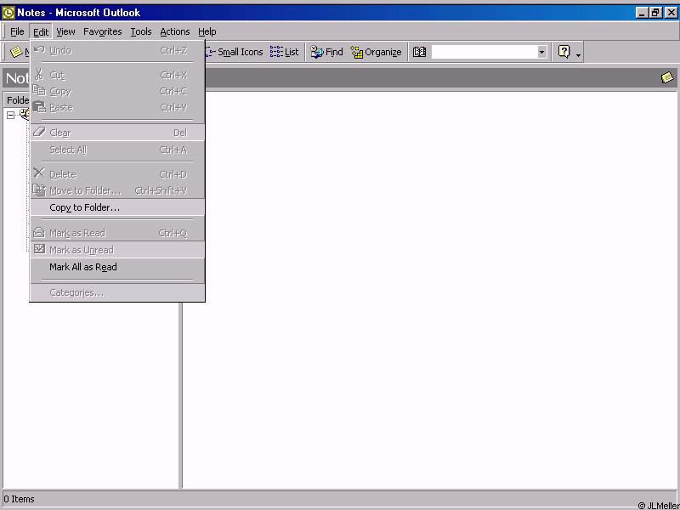This screenshot has width=680, height=510.
Task: Close the open Edit menu
Action: (x=41, y=31)
